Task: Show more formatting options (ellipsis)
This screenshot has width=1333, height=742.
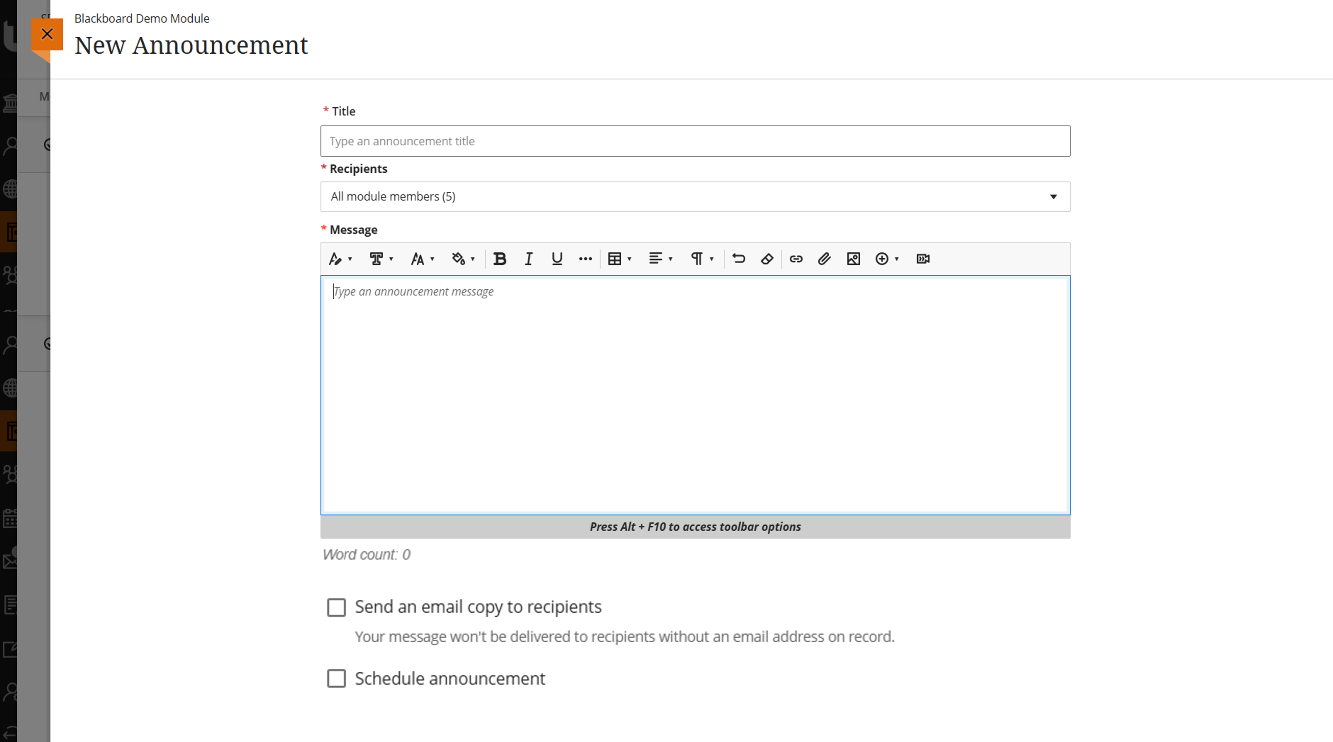Action: tap(585, 259)
